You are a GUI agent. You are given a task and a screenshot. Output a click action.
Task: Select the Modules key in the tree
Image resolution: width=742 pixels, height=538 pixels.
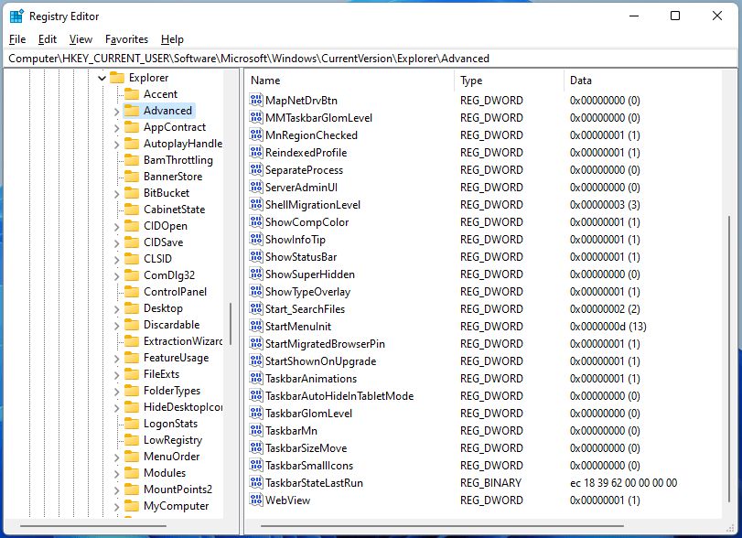pos(164,473)
